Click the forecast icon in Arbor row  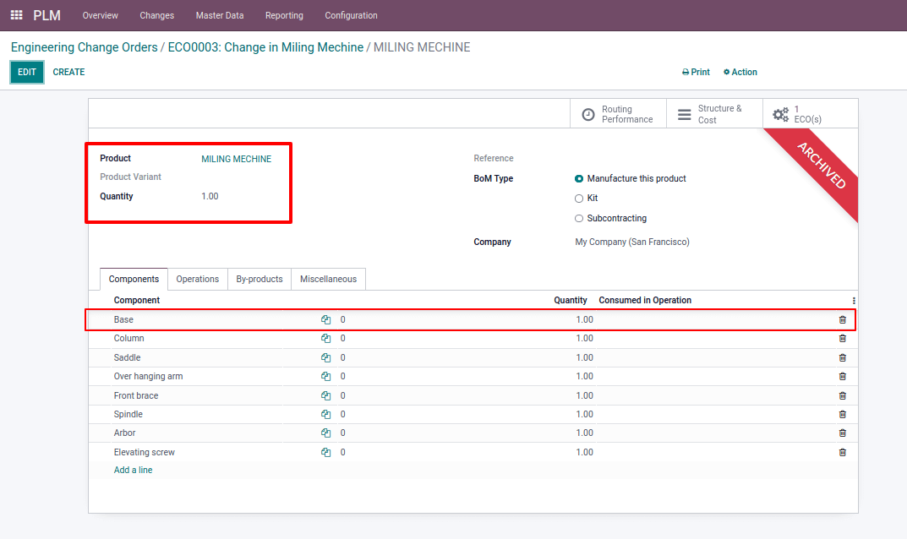pyautogui.click(x=325, y=433)
